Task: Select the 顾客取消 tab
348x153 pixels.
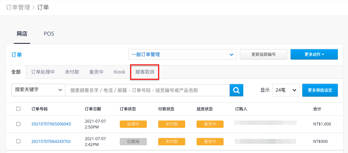Action: pyautogui.click(x=144, y=72)
